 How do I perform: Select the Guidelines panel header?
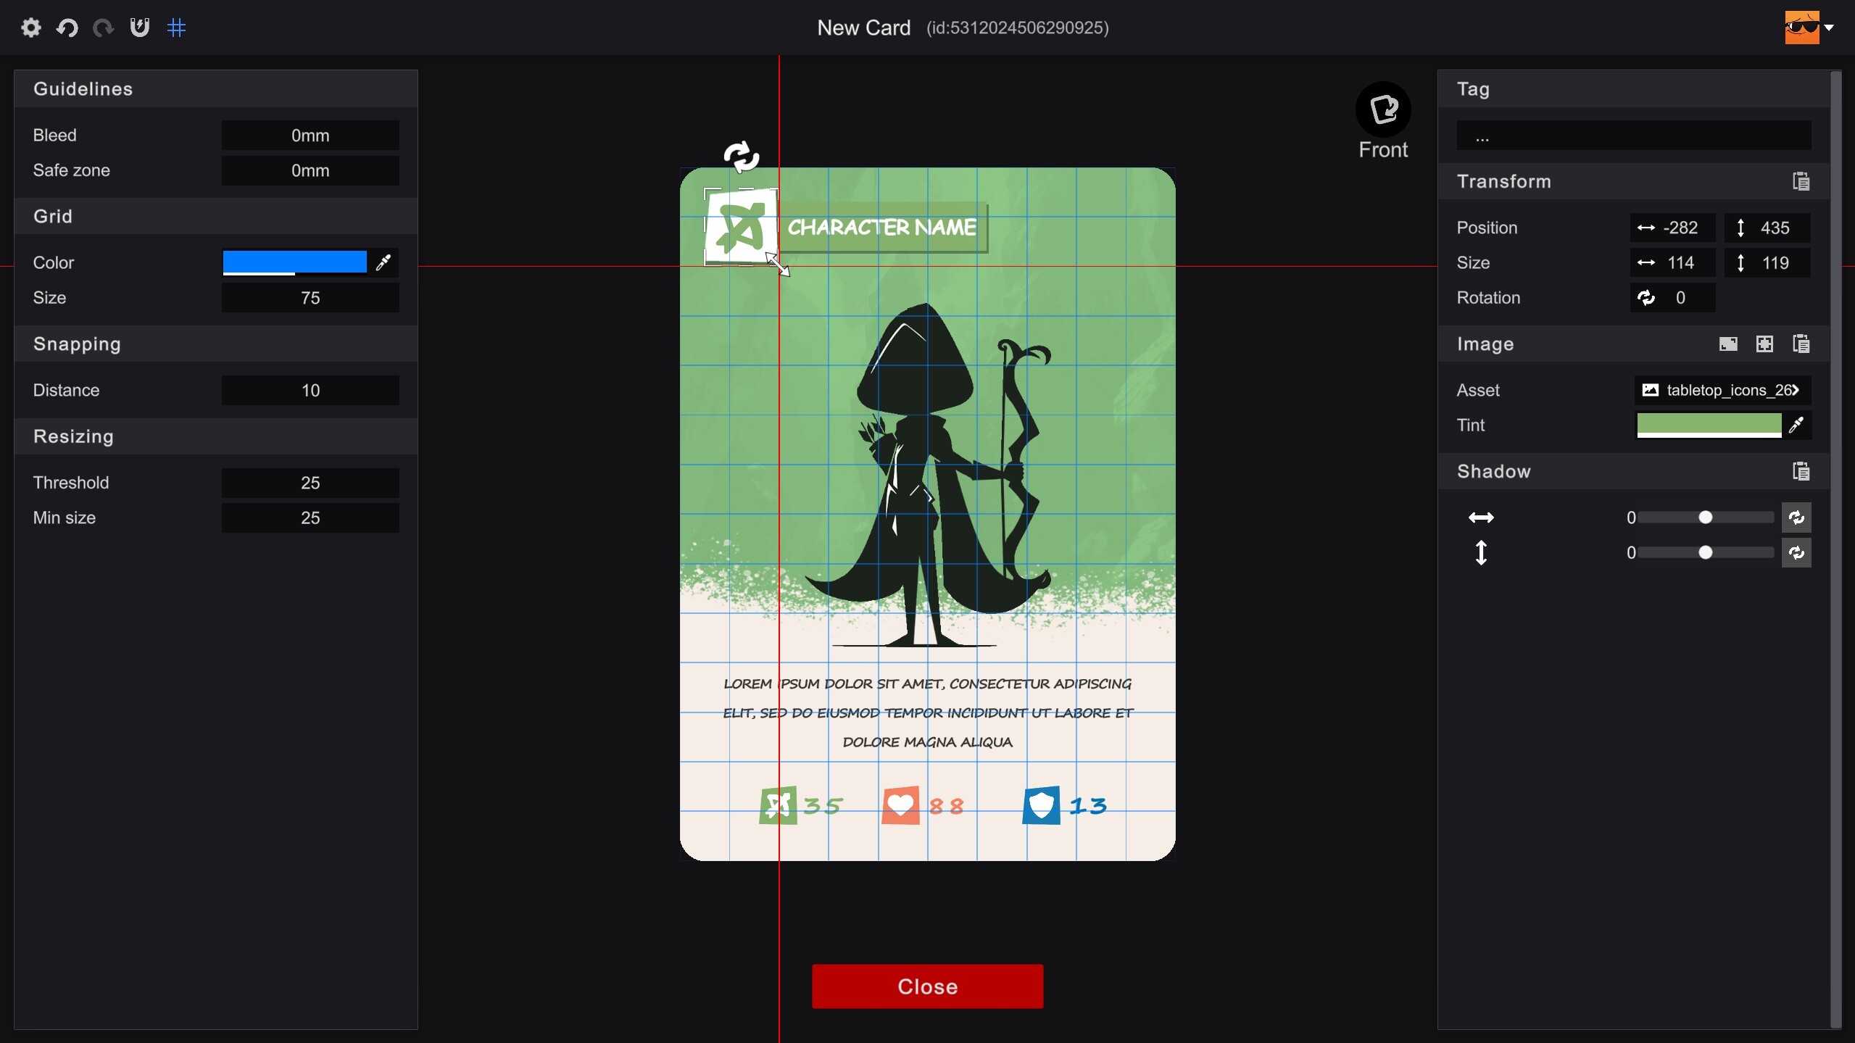point(83,88)
